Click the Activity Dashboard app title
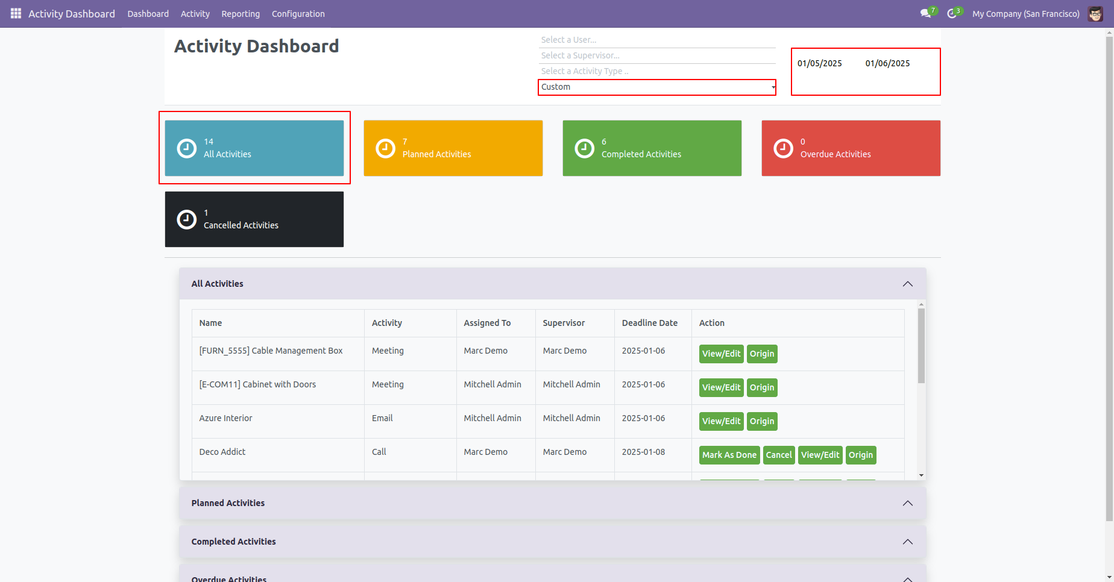Viewport: 1114px width, 582px height. (x=72, y=13)
